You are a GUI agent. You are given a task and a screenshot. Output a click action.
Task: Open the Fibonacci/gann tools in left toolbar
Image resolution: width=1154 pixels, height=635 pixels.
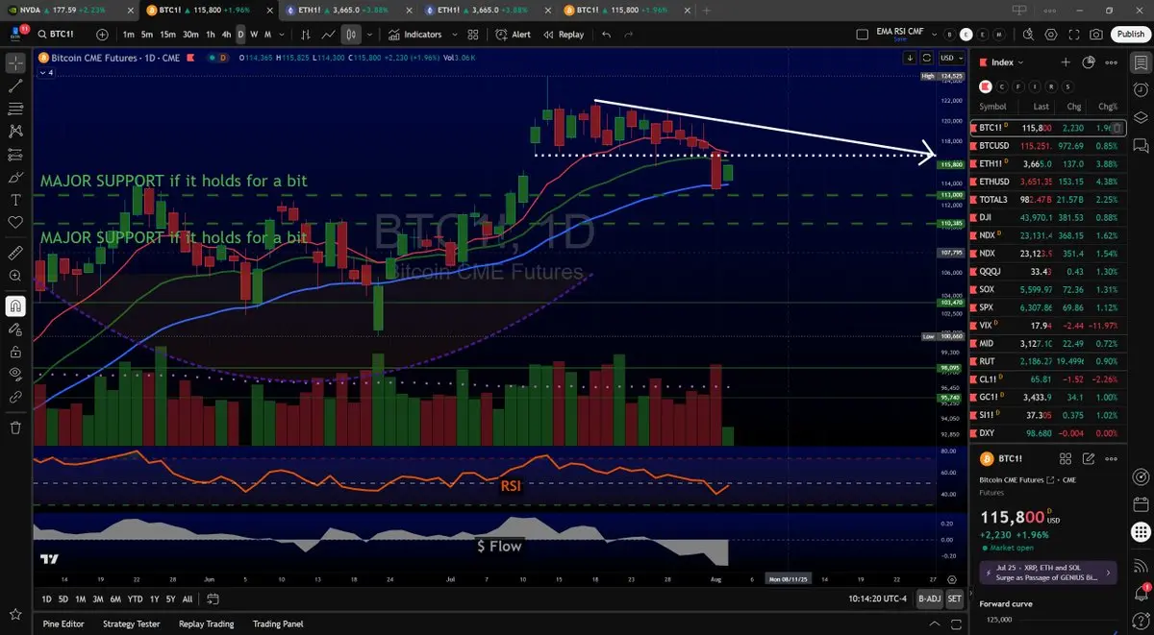point(15,109)
